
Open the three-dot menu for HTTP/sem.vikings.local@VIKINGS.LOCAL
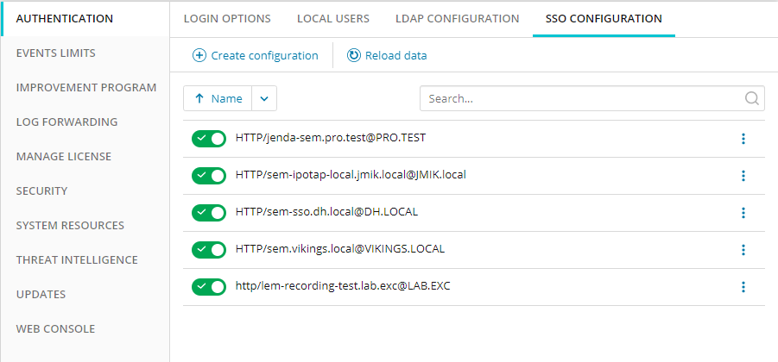743,250
